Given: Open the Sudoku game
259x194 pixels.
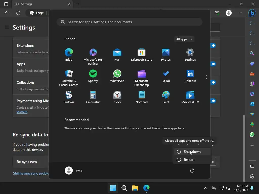Looking at the screenshot, I should 69,97.
